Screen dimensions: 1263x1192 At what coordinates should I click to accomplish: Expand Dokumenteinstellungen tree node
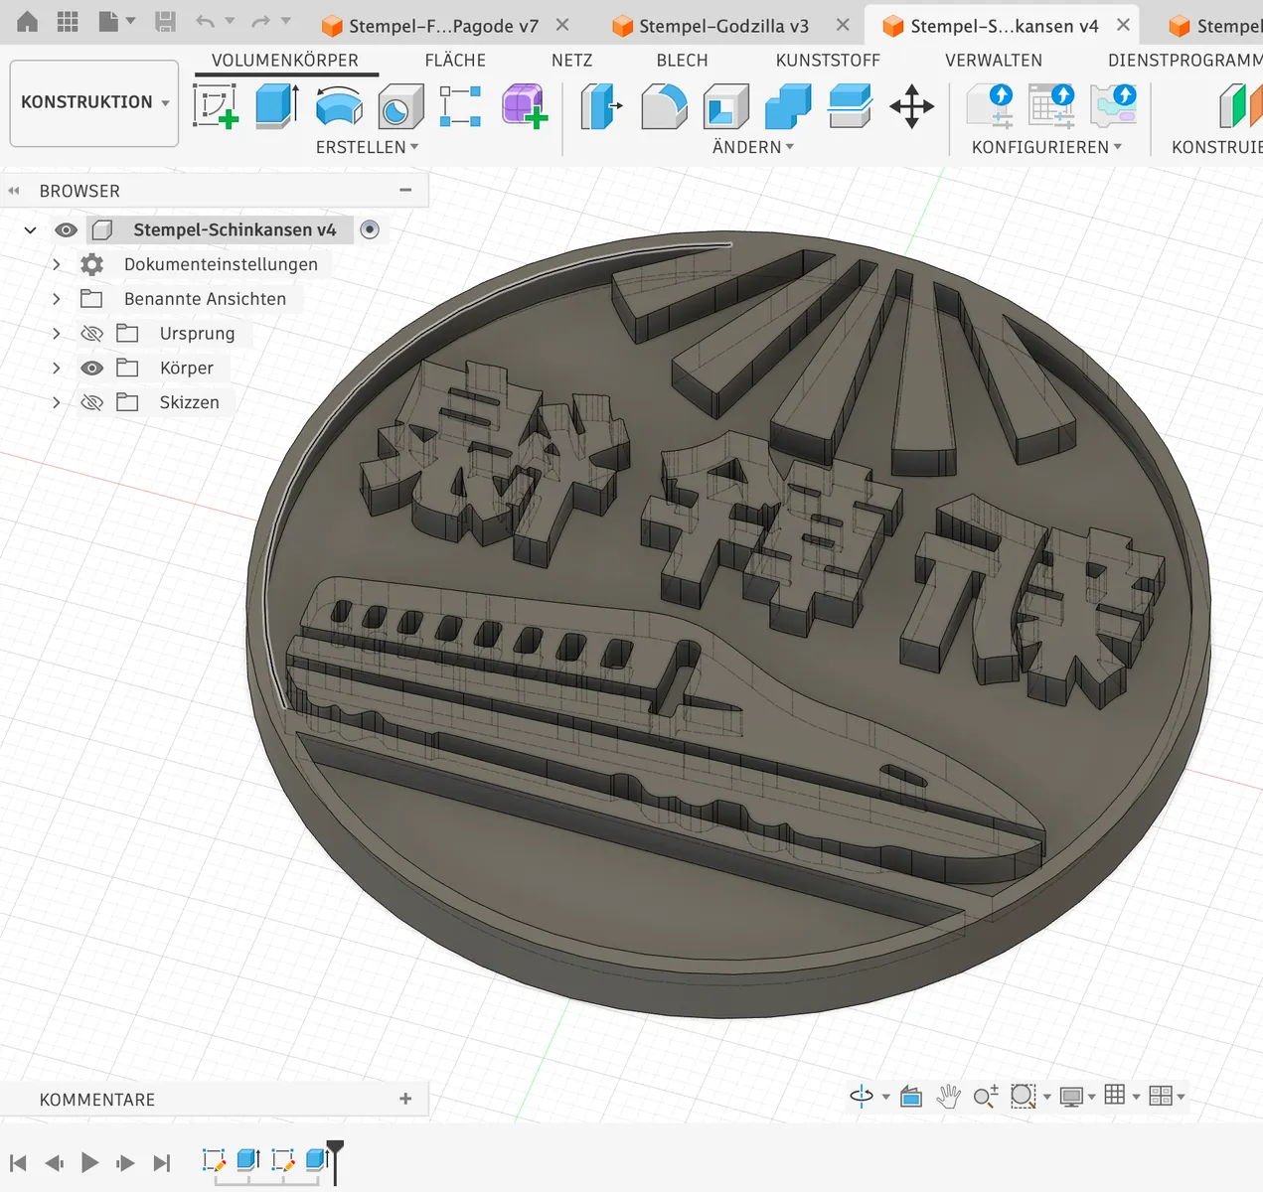point(57,265)
